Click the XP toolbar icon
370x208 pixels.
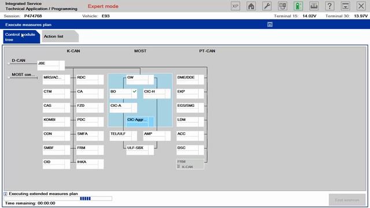click(x=235, y=6)
